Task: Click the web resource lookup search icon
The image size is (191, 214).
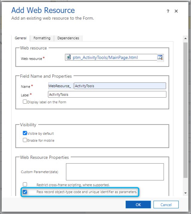Action: 160,57
